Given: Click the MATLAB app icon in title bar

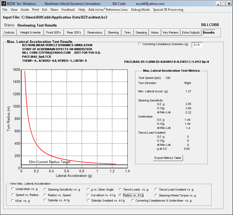Looking at the screenshot, I should pyautogui.click(x=4, y=3).
